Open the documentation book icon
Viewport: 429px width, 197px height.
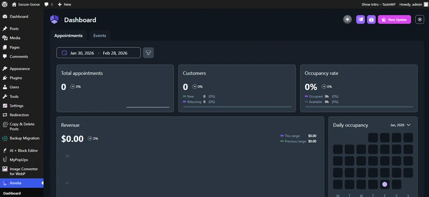[360, 19]
